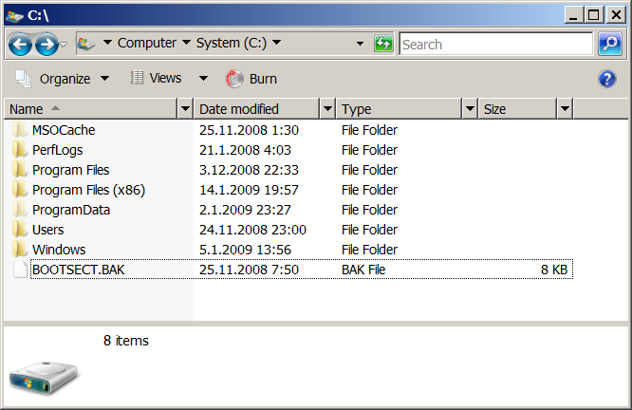Select the BOOTSECT.BAK file icon

click(x=19, y=270)
